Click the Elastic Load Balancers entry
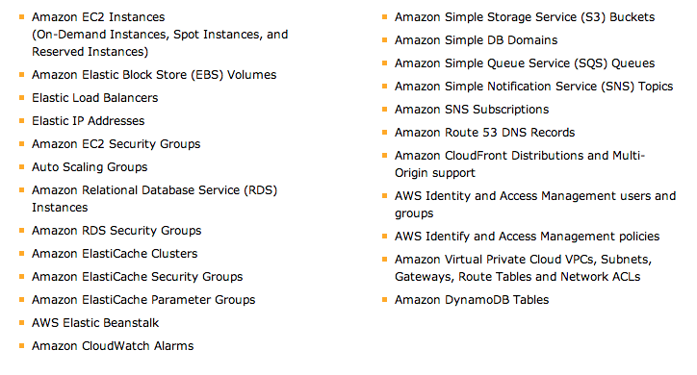 click(x=94, y=98)
